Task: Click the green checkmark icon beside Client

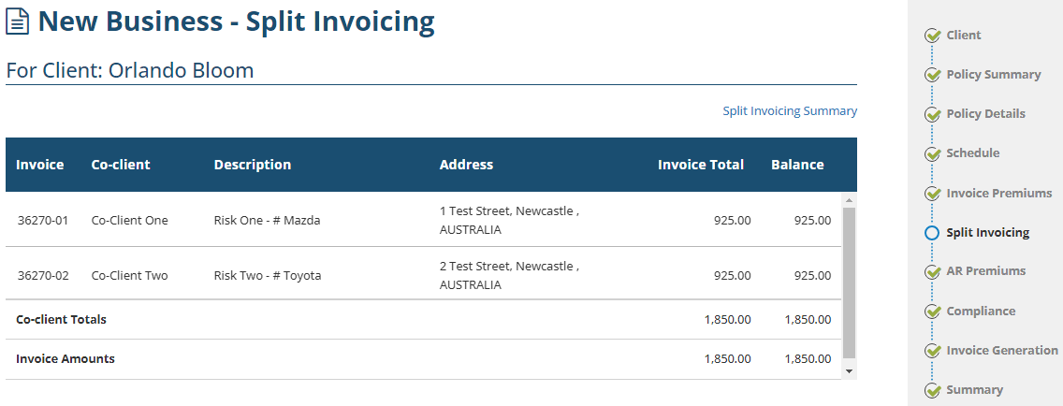Action: coord(932,36)
